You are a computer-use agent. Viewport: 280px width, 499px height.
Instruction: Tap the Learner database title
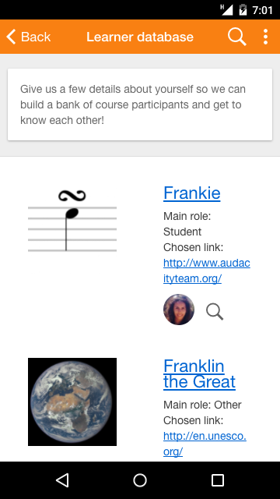click(x=140, y=37)
